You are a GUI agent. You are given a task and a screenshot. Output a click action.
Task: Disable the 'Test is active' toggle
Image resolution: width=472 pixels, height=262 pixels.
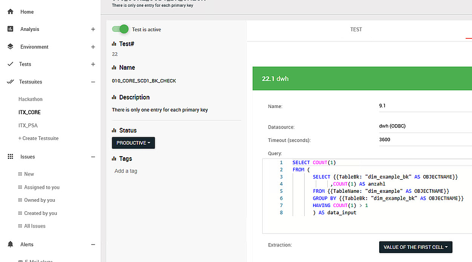pyautogui.click(x=121, y=29)
